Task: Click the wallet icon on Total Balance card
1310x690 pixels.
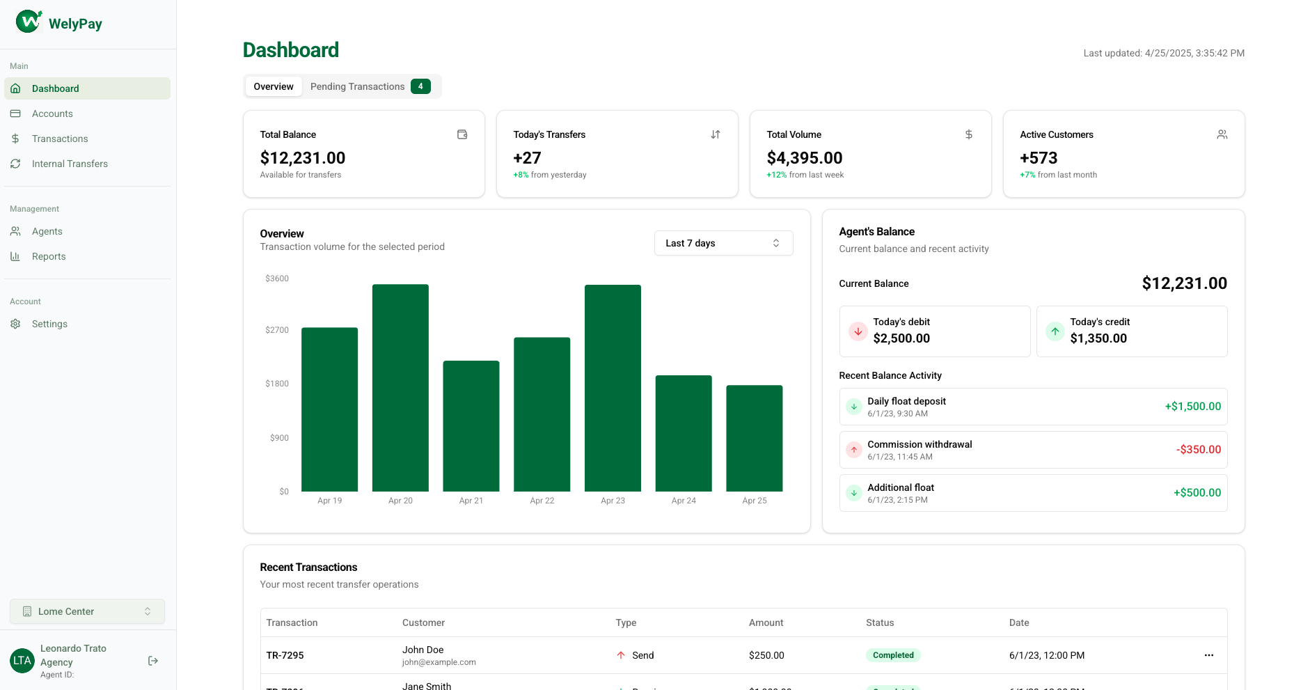Action: [x=462, y=134]
